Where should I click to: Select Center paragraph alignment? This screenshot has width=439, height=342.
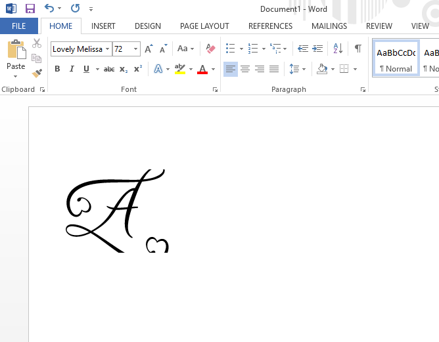pyautogui.click(x=245, y=69)
